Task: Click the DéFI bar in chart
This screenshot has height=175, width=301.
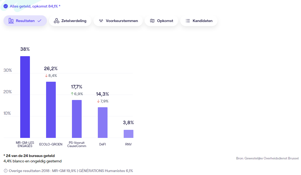Action: [103, 123]
